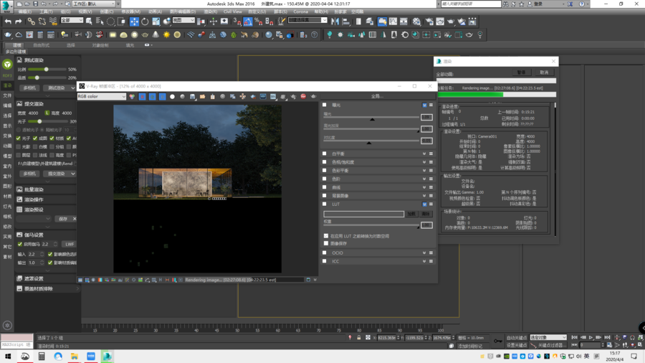Open the 全部 selection filter dropdown
Image resolution: width=645 pixels, height=363 pixels.
[x=72, y=20]
